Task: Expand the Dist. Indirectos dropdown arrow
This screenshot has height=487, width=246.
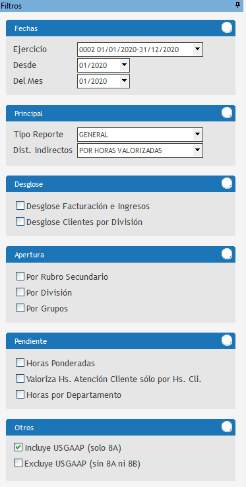Action: point(197,150)
